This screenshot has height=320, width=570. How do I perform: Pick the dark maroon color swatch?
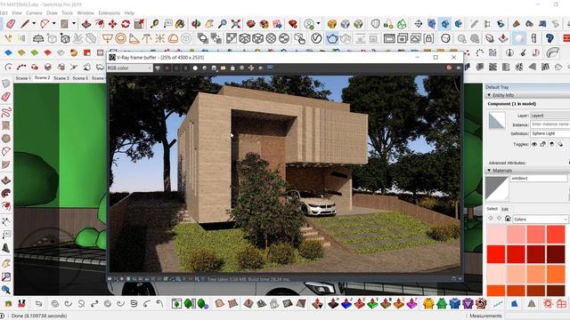coord(556,254)
